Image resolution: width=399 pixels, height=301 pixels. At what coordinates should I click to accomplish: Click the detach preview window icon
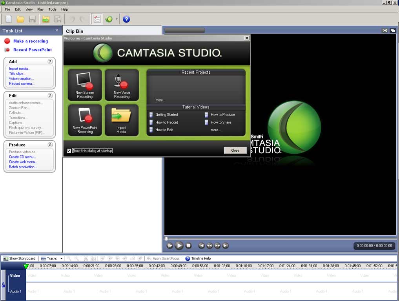coord(393,31)
